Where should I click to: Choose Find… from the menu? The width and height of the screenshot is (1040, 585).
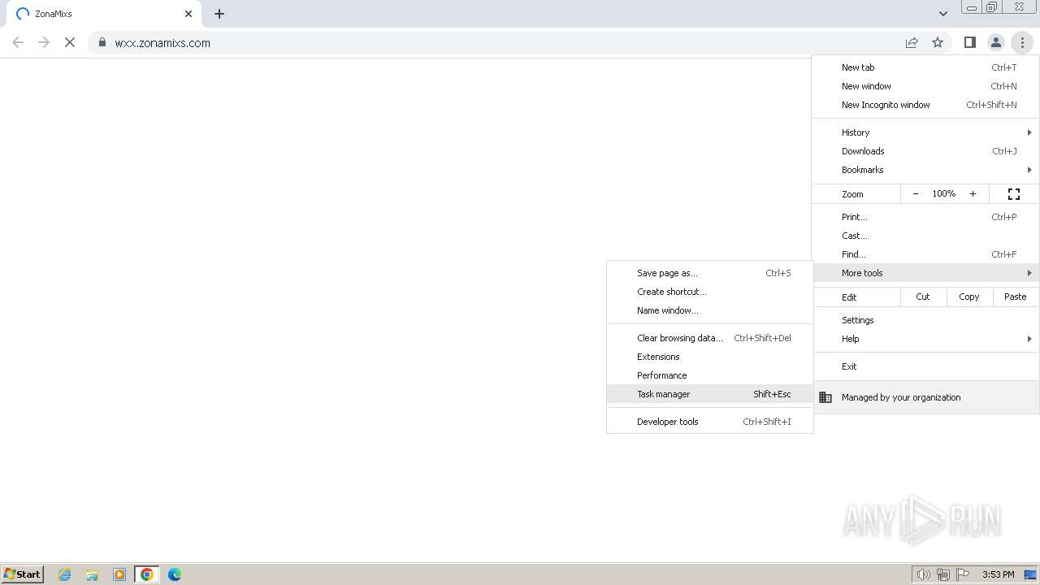[x=925, y=254]
